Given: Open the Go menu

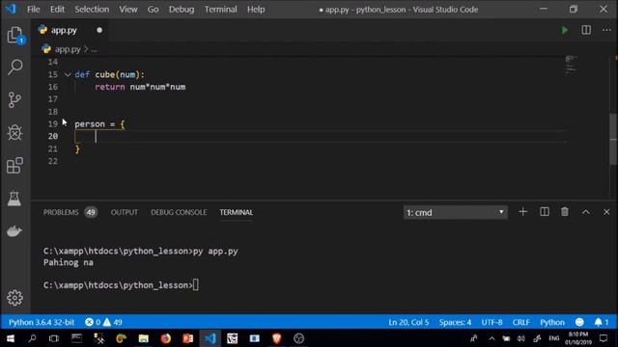Looking at the screenshot, I should [153, 9].
